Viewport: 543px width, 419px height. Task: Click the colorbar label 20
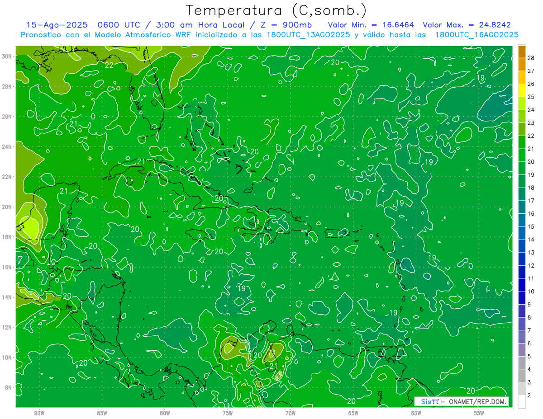click(531, 161)
